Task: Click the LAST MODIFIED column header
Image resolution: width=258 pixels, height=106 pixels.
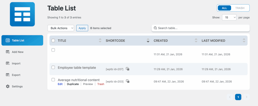Action: 213,41
